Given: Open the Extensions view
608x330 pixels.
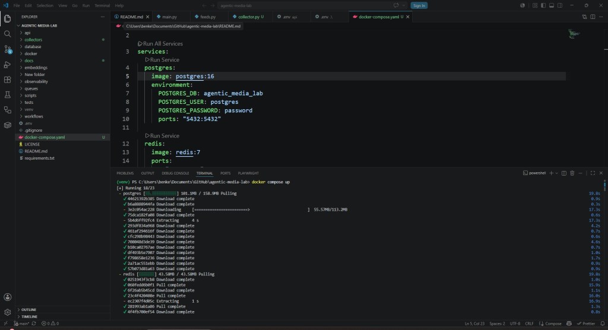Looking at the screenshot, I should point(7,80).
